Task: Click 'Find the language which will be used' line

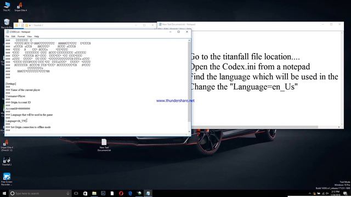Action: tap(264, 77)
